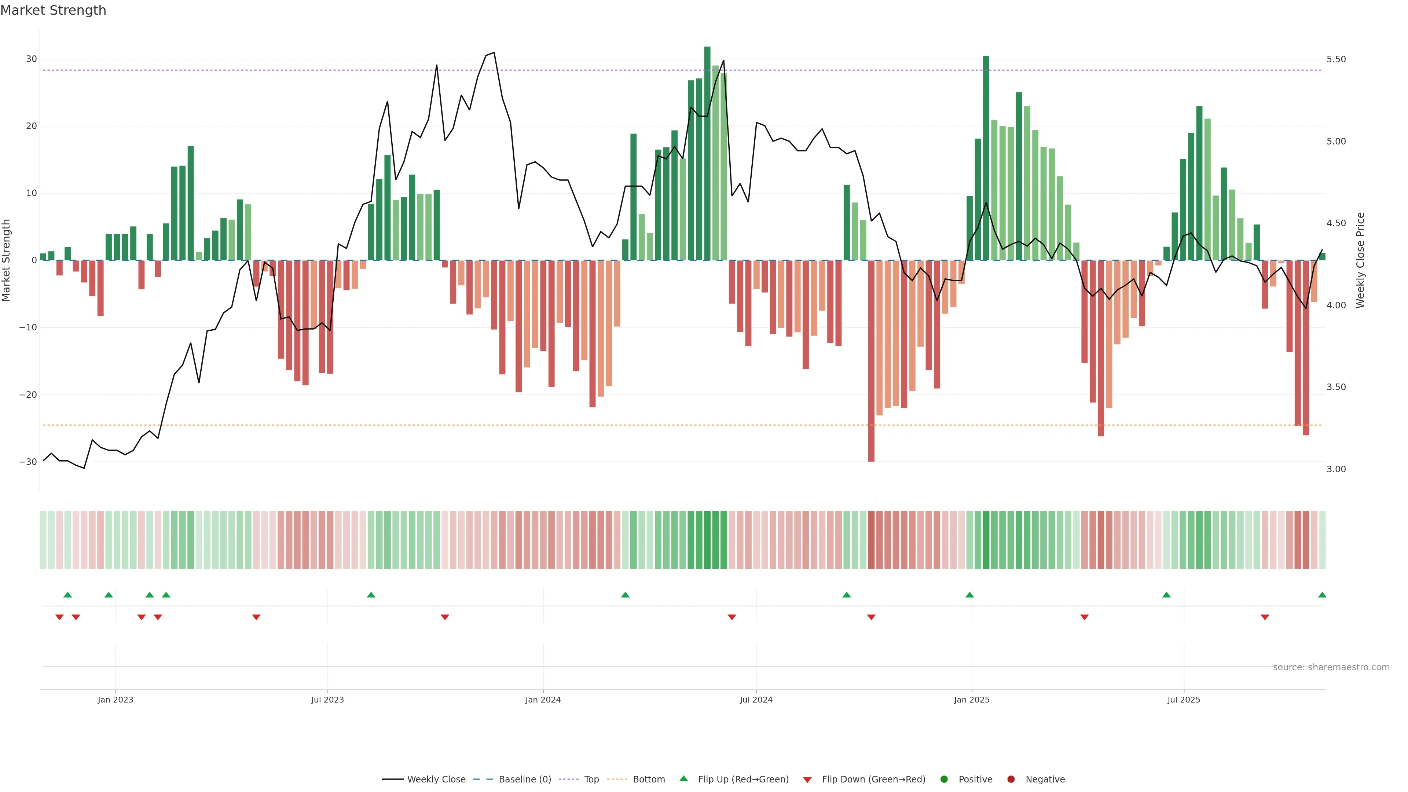Click the Positive green circle legend marker
The height and width of the screenshot is (792, 1408).
point(944,780)
